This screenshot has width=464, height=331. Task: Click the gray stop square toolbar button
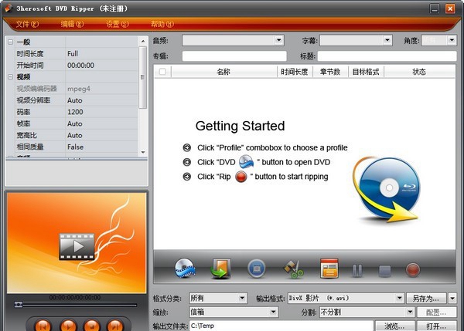pyautogui.click(x=384, y=271)
